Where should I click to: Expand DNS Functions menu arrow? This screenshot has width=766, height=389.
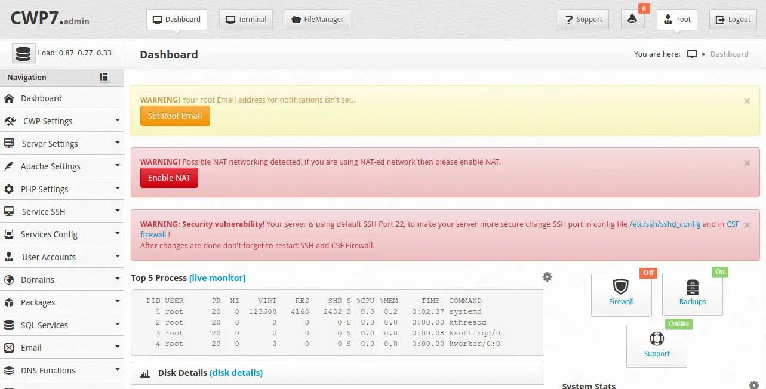point(118,369)
